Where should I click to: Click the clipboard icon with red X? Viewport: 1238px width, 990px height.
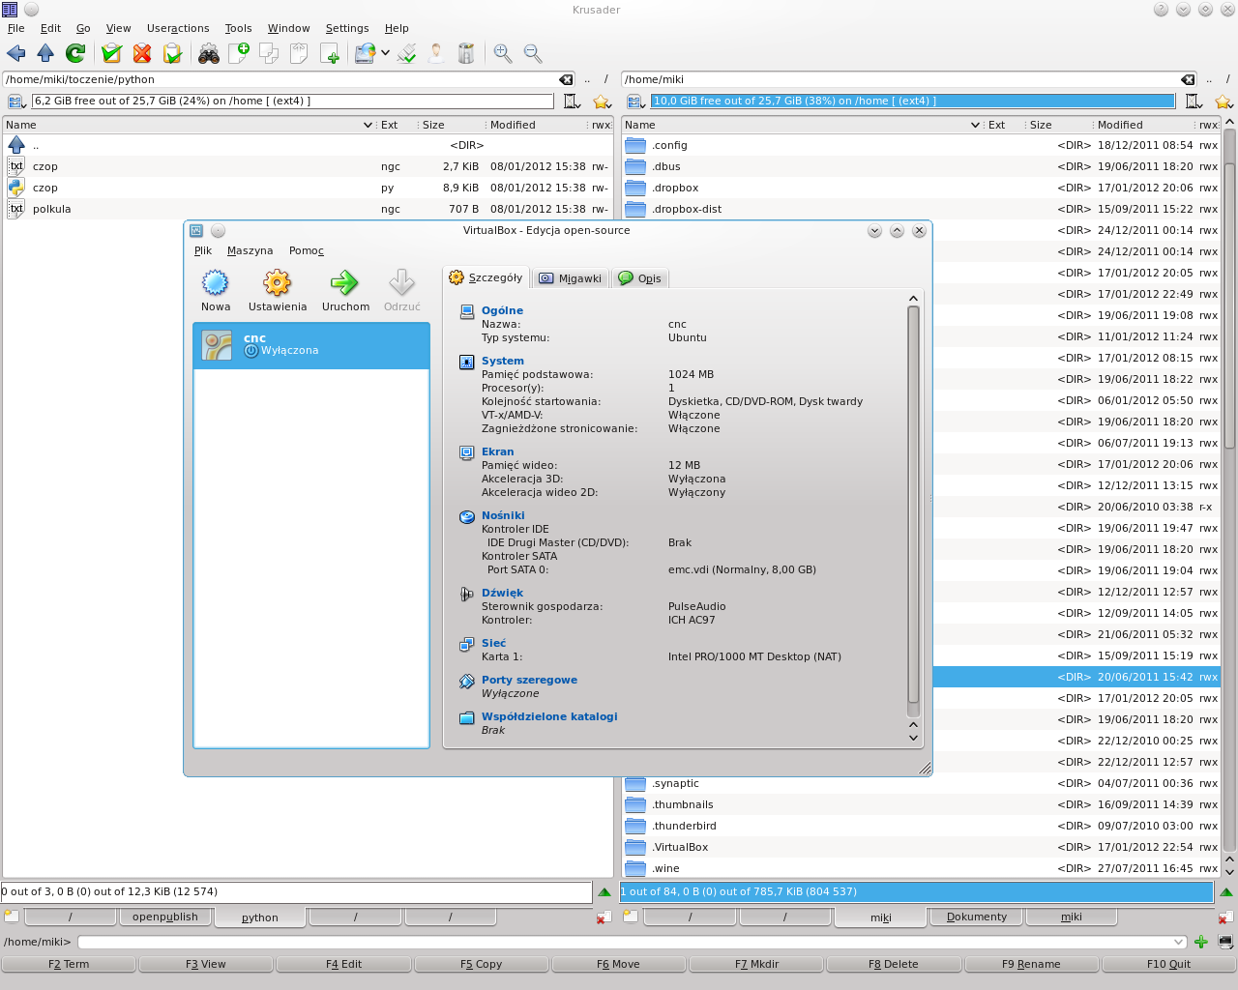tap(142, 53)
